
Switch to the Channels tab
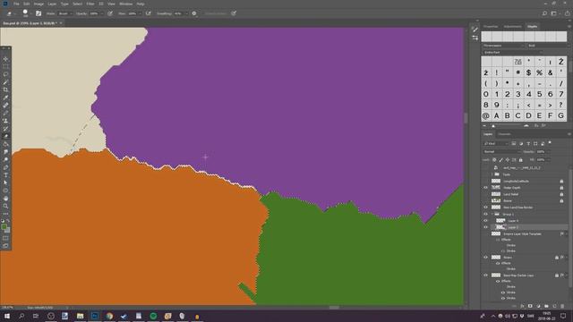pos(504,134)
